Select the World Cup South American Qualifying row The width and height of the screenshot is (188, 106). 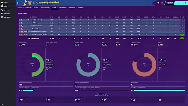tap(36, 32)
